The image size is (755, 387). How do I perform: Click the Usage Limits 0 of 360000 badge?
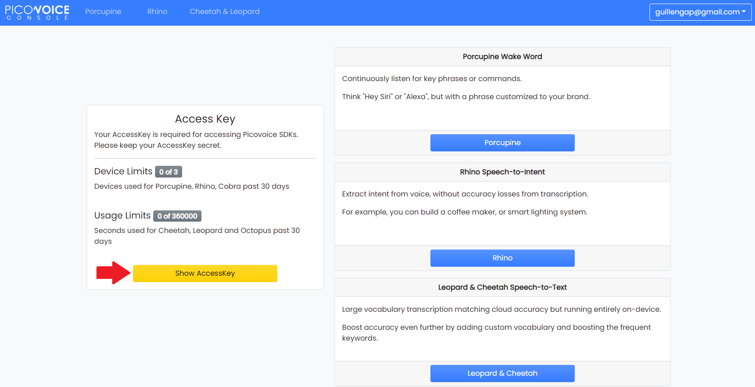178,216
